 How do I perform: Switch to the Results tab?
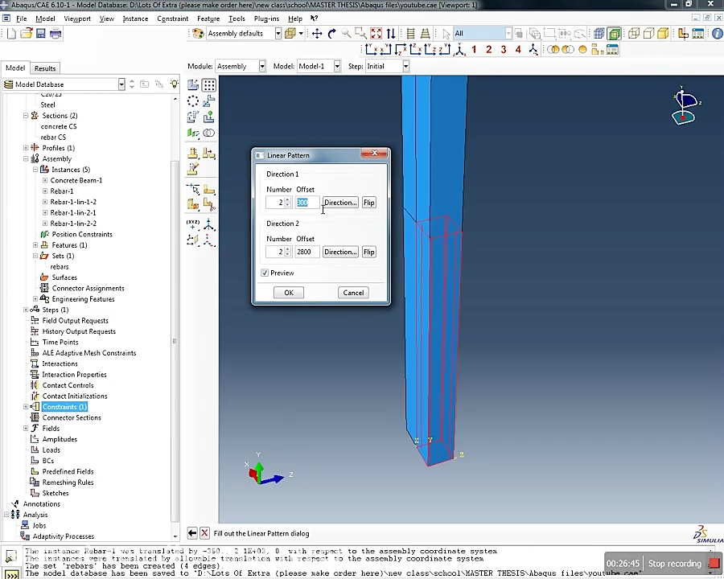45,68
